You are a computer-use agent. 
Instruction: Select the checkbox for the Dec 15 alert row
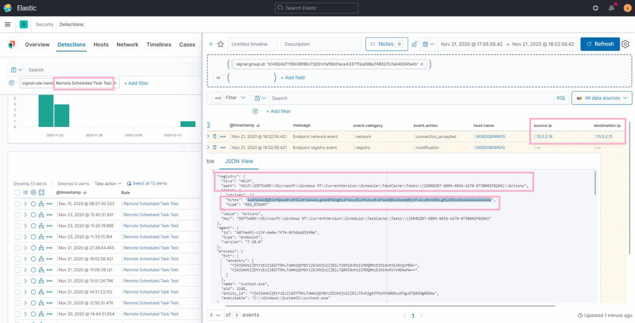coord(17,204)
